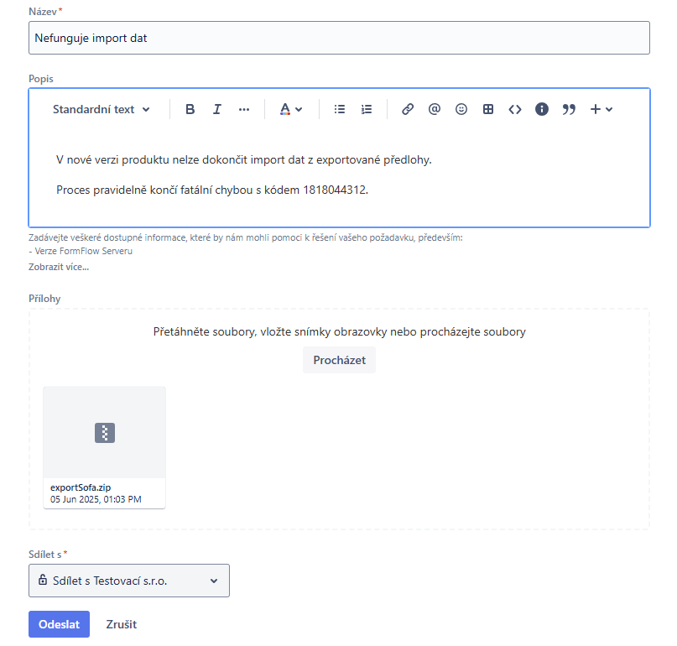Add a hyperlink to the description

pos(408,109)
